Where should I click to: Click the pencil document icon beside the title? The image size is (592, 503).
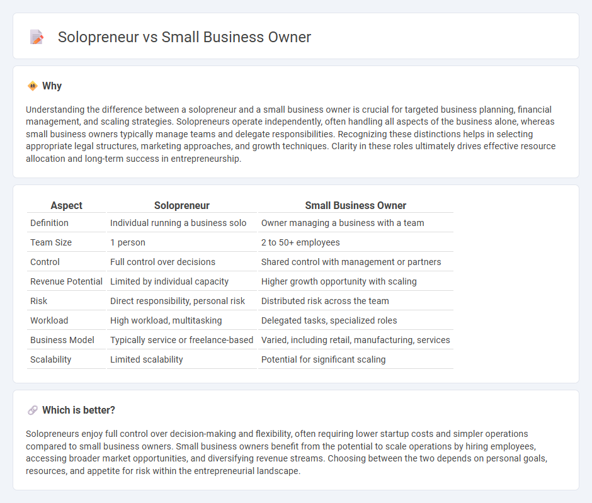37,37
